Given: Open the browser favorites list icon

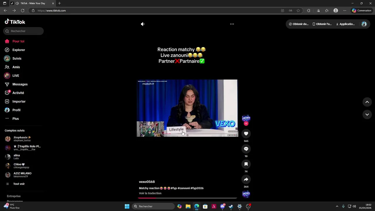Looking at the screenshot, I should [x=327, y=11].
